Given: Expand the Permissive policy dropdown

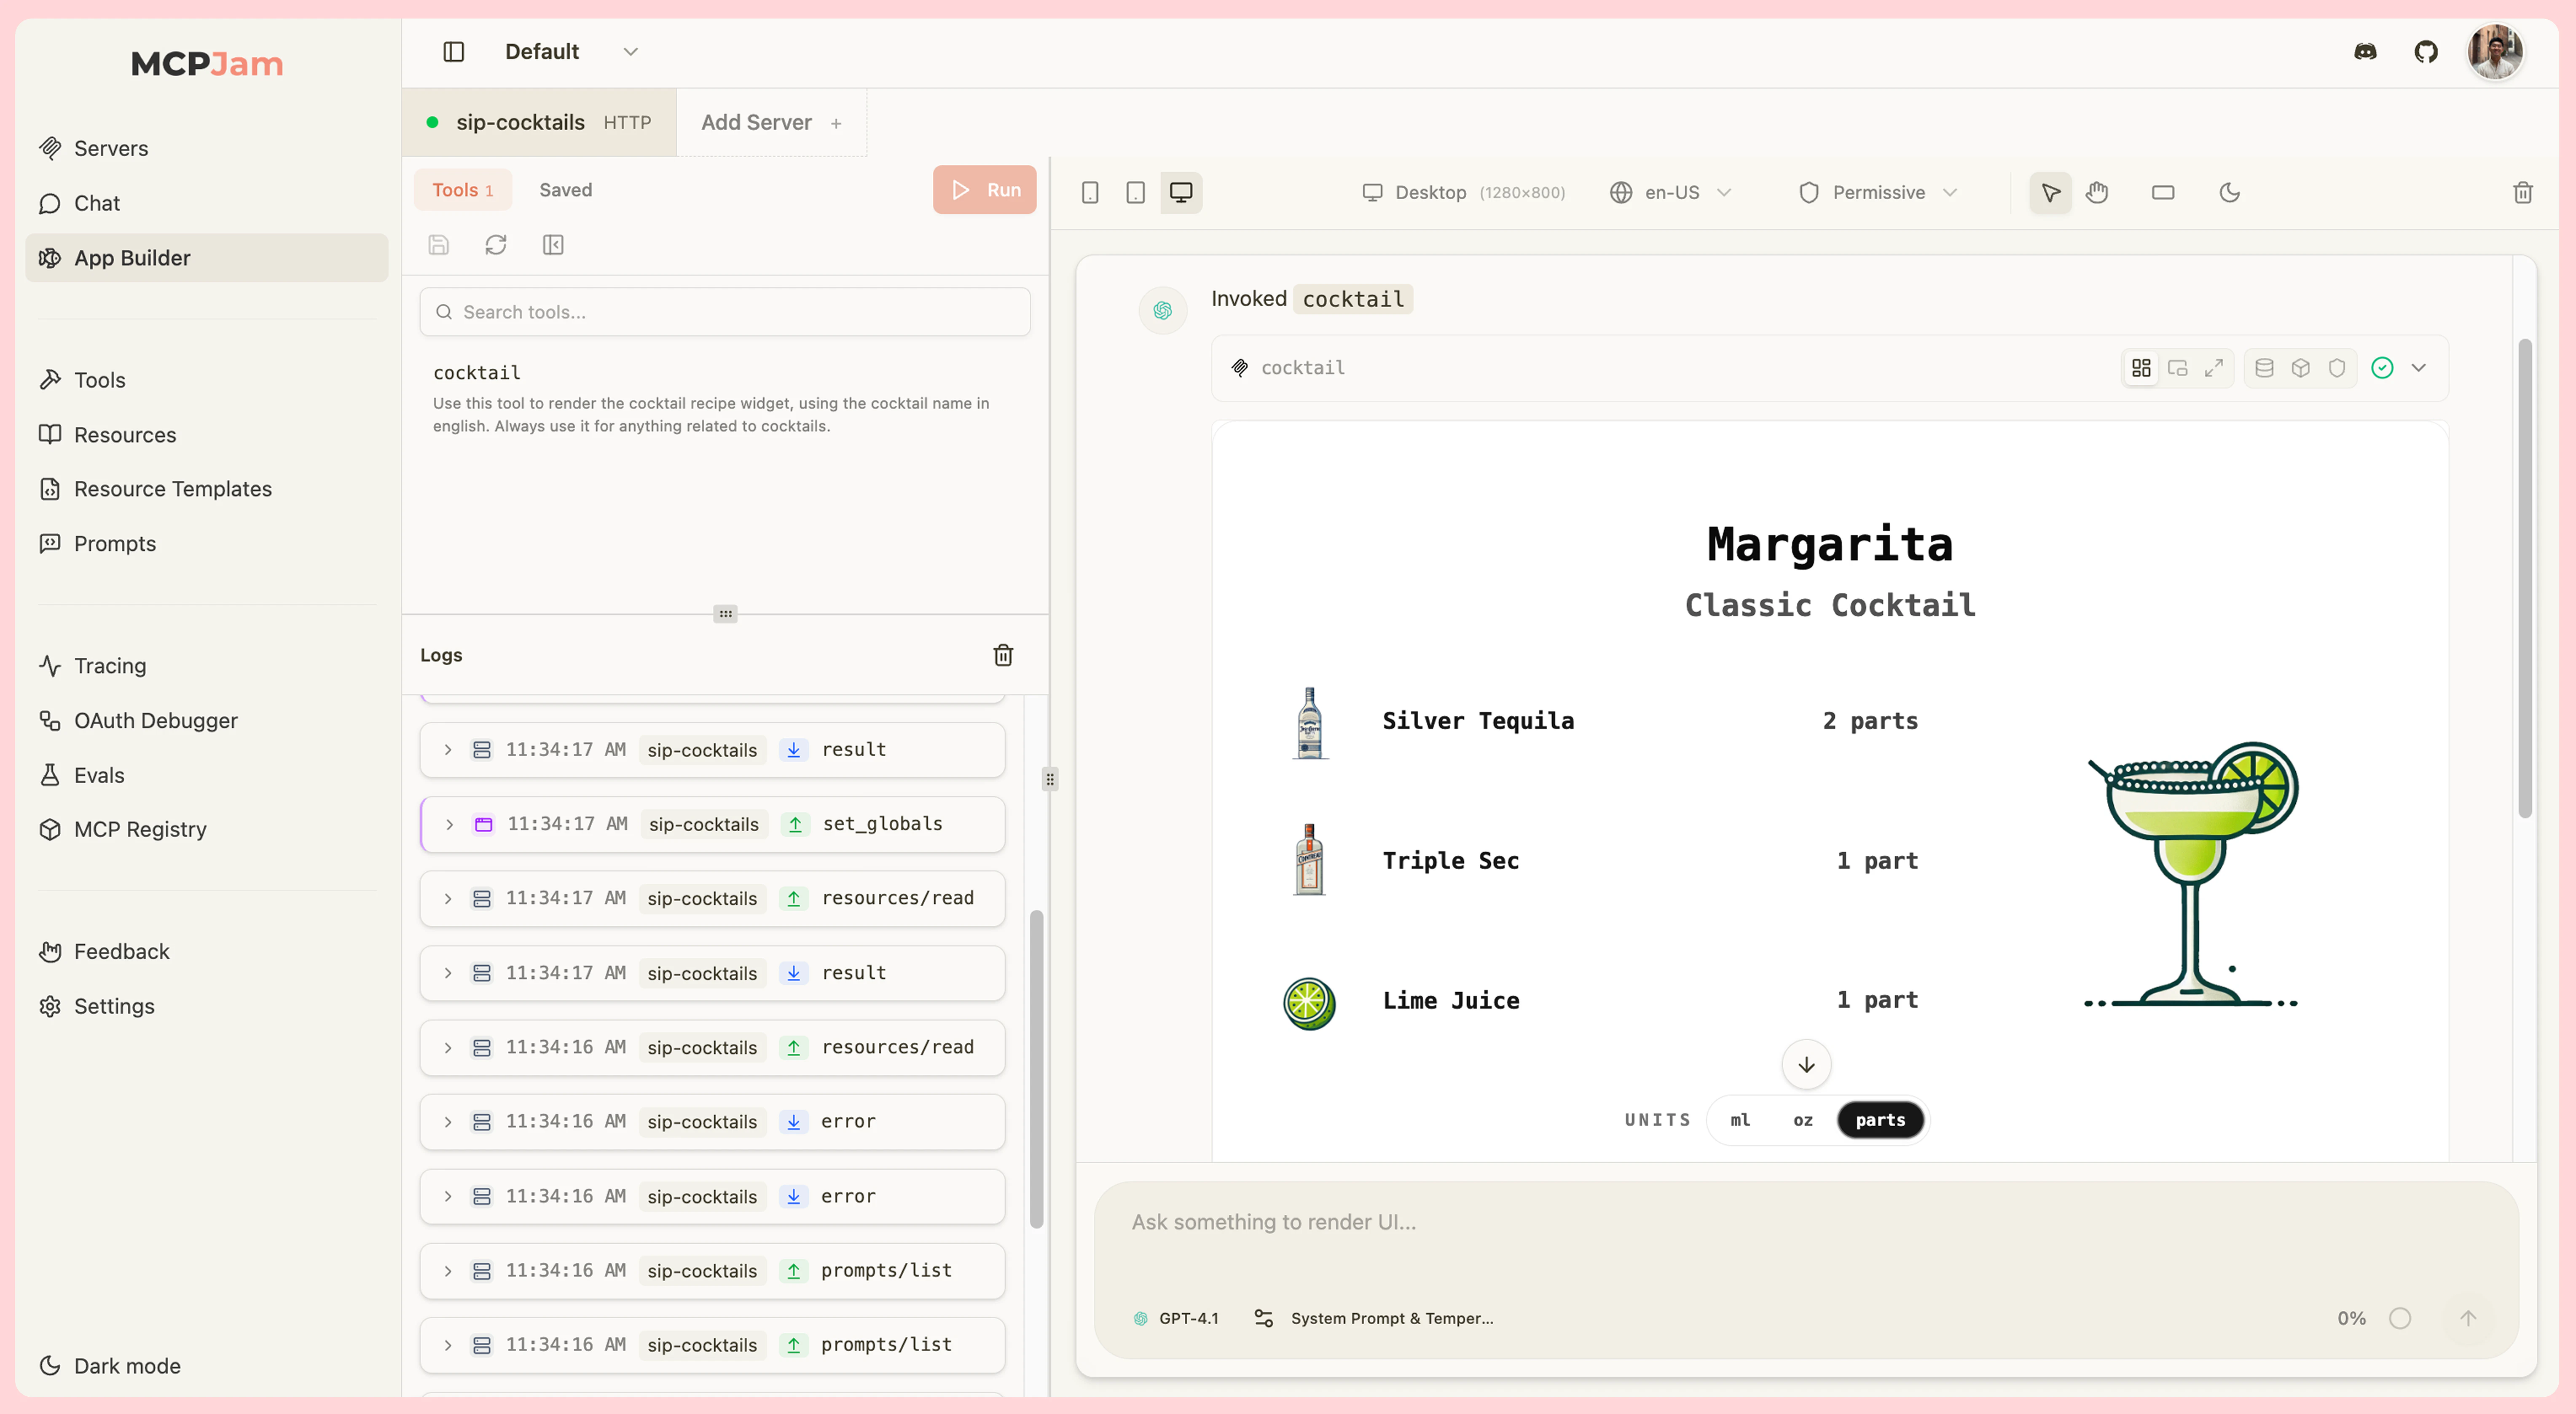Looking at the screenshot, I should click(1878, 192).
